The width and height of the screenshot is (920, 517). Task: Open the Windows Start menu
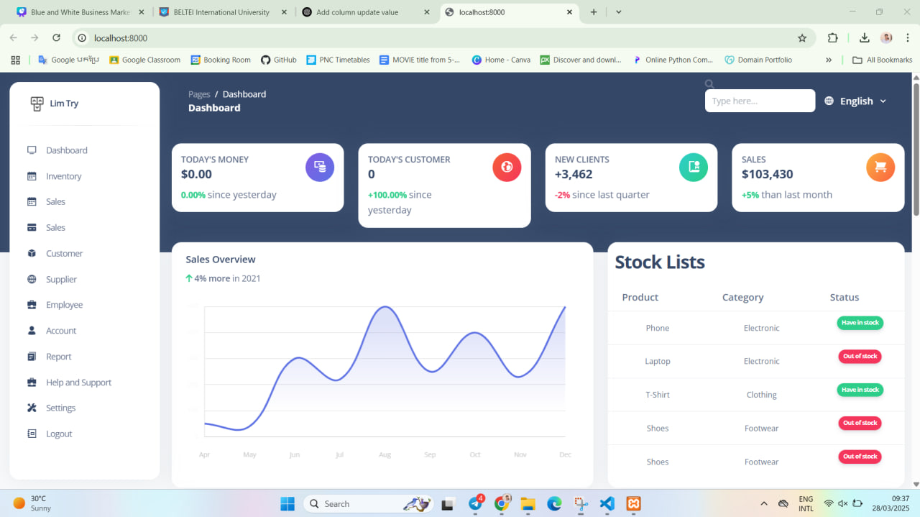pyautogui.click(x=287, y=503)
